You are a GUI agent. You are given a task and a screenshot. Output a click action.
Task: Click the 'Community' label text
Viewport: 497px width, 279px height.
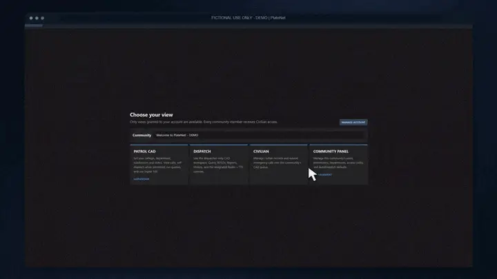click(x=142, y=135)
